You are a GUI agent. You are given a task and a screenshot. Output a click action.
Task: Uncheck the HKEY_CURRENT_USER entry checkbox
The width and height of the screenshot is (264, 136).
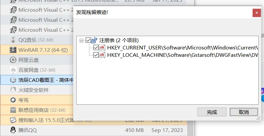click(96, 47)
